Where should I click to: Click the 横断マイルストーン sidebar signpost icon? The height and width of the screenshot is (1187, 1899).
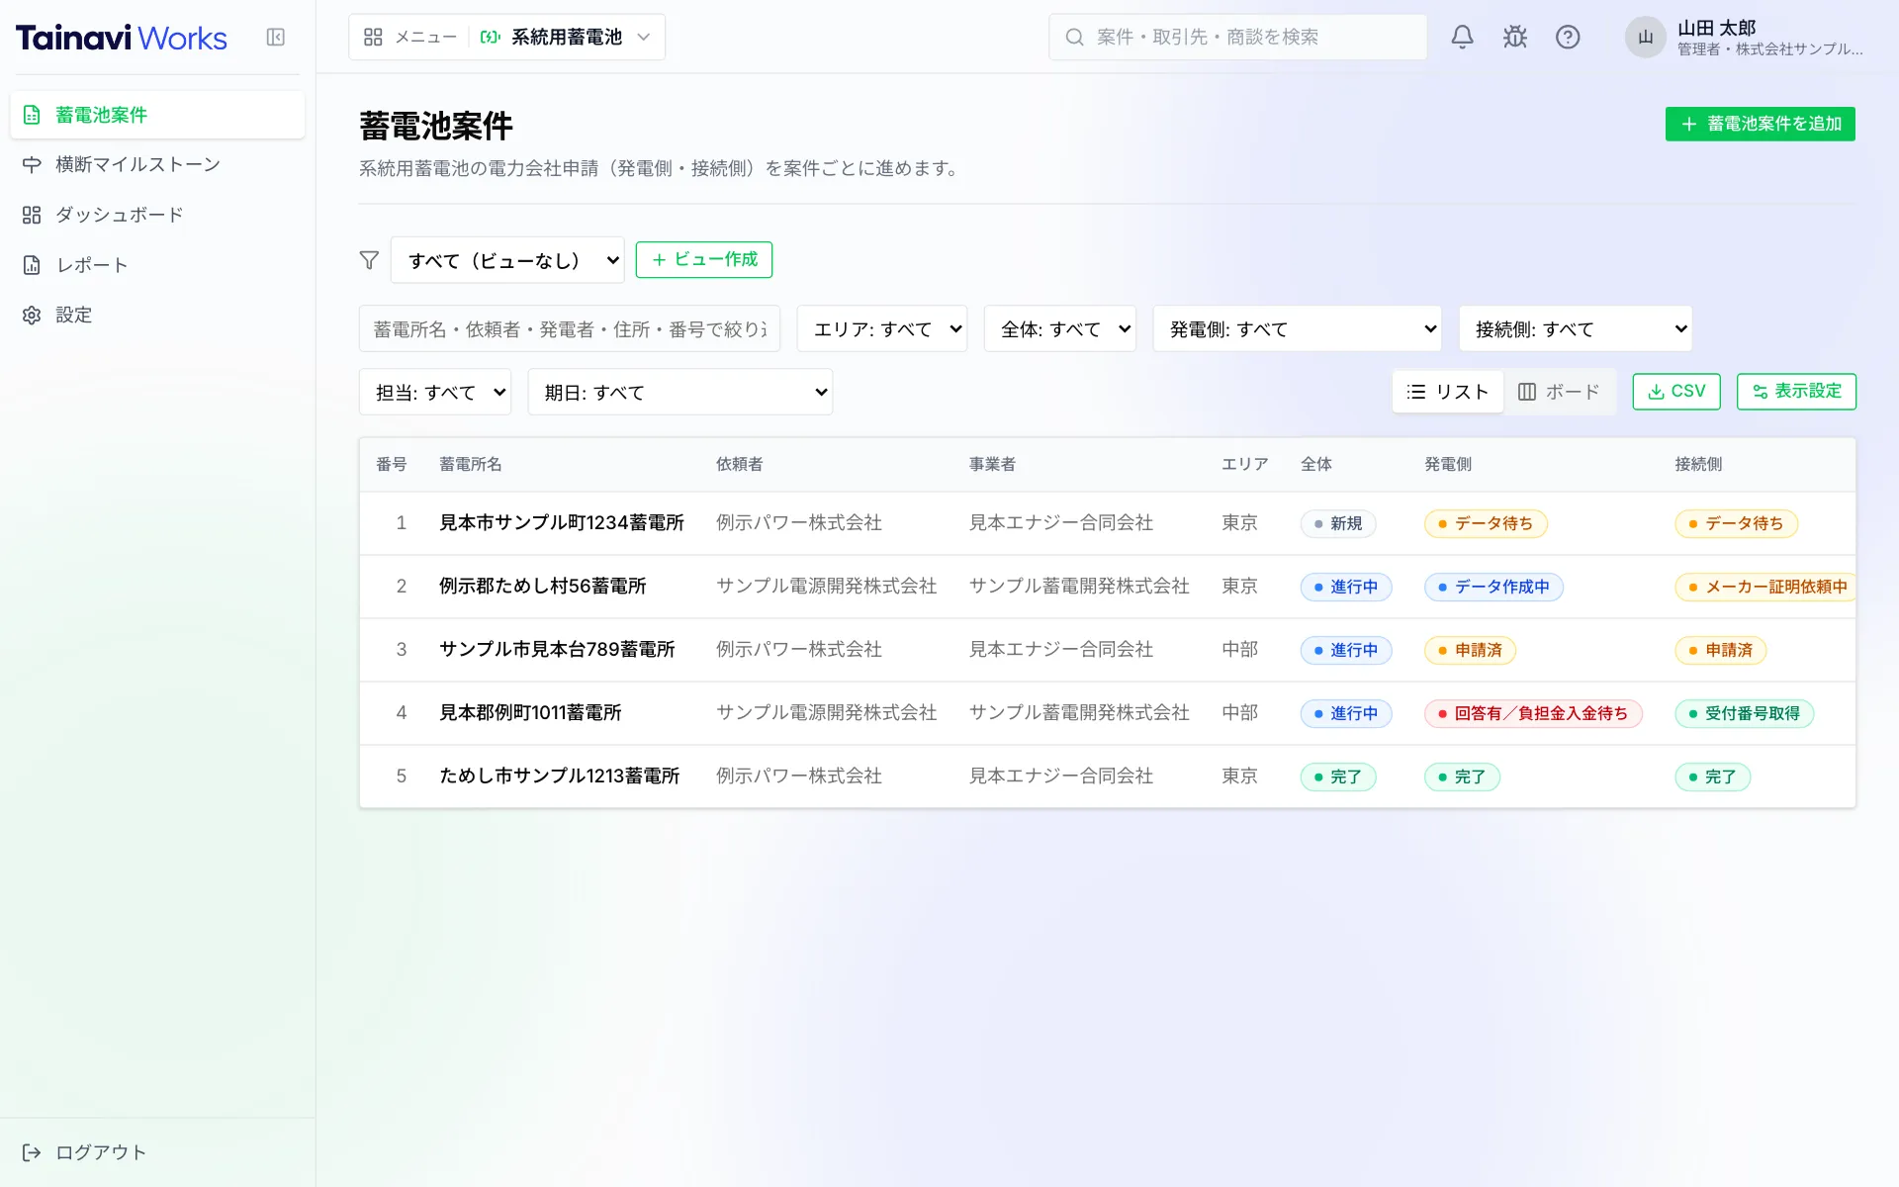(32, 165)
